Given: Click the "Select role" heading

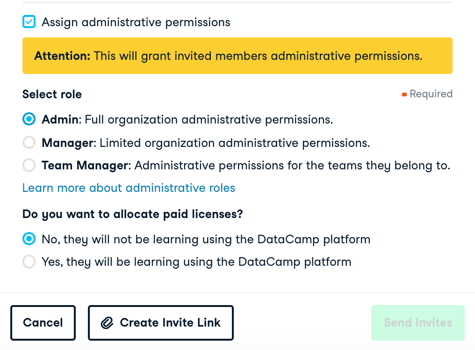Looking at the screenshot, I should (52, 95).
